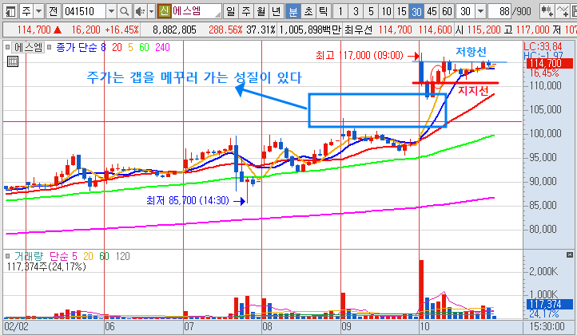Expand the stock code 041510 history dropdown
577x335 pixels.
[111, 11]
